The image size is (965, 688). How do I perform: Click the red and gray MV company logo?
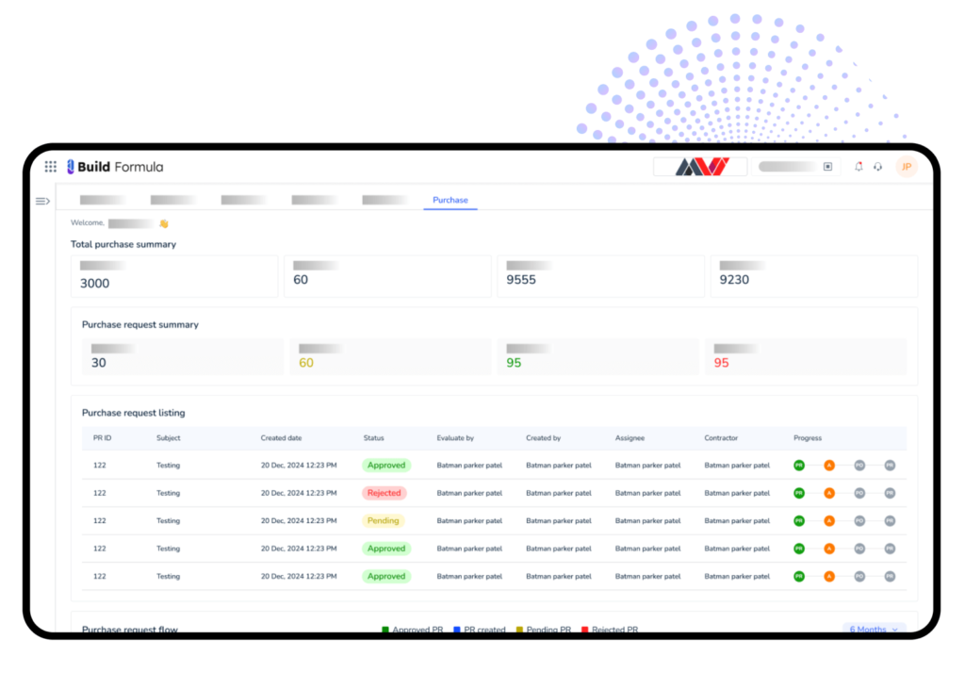(701, 167)
